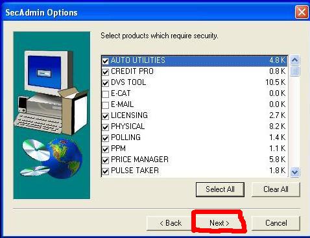Click the Clear All button
This screenshot has height=238, width=310.
pos(276,189)
